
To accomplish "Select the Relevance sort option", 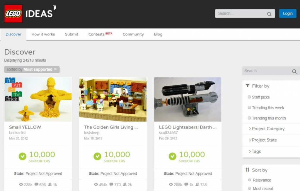I will pyautogui.click(x=249, y=180).
